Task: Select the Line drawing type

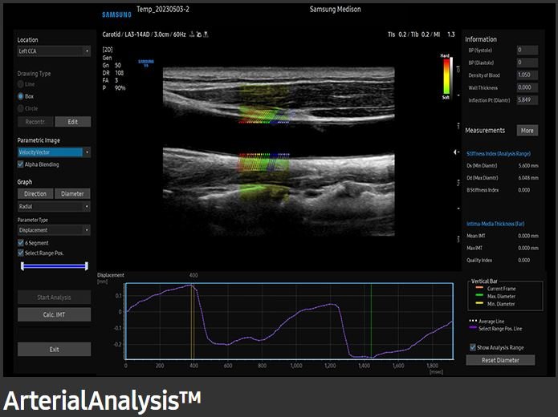Action: (21, 84)
